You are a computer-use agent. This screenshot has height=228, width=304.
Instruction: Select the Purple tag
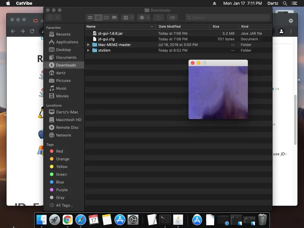coord(64,190)
